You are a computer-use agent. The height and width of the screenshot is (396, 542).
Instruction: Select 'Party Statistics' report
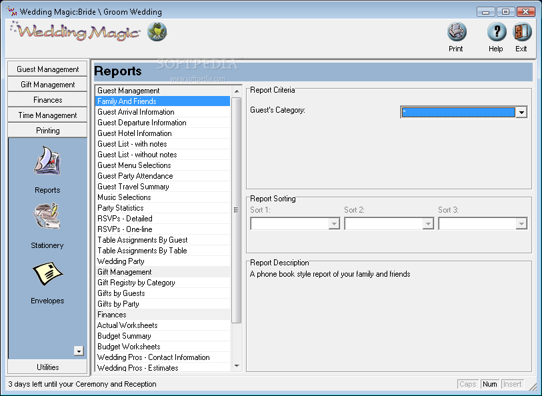163,208
